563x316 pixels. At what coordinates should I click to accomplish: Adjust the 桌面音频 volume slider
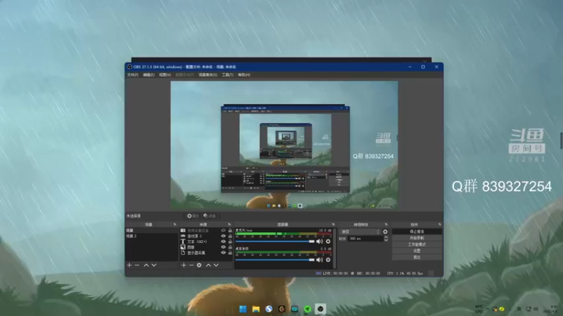tap(275, 260)
